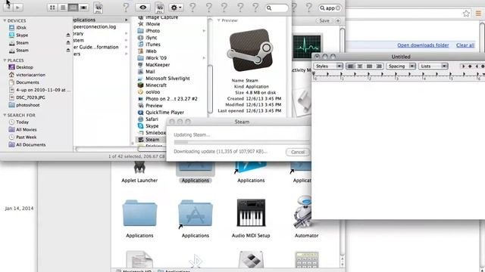
Task: Collapse the DEVICES sidebar section
Action: click(x=5, y=20)
